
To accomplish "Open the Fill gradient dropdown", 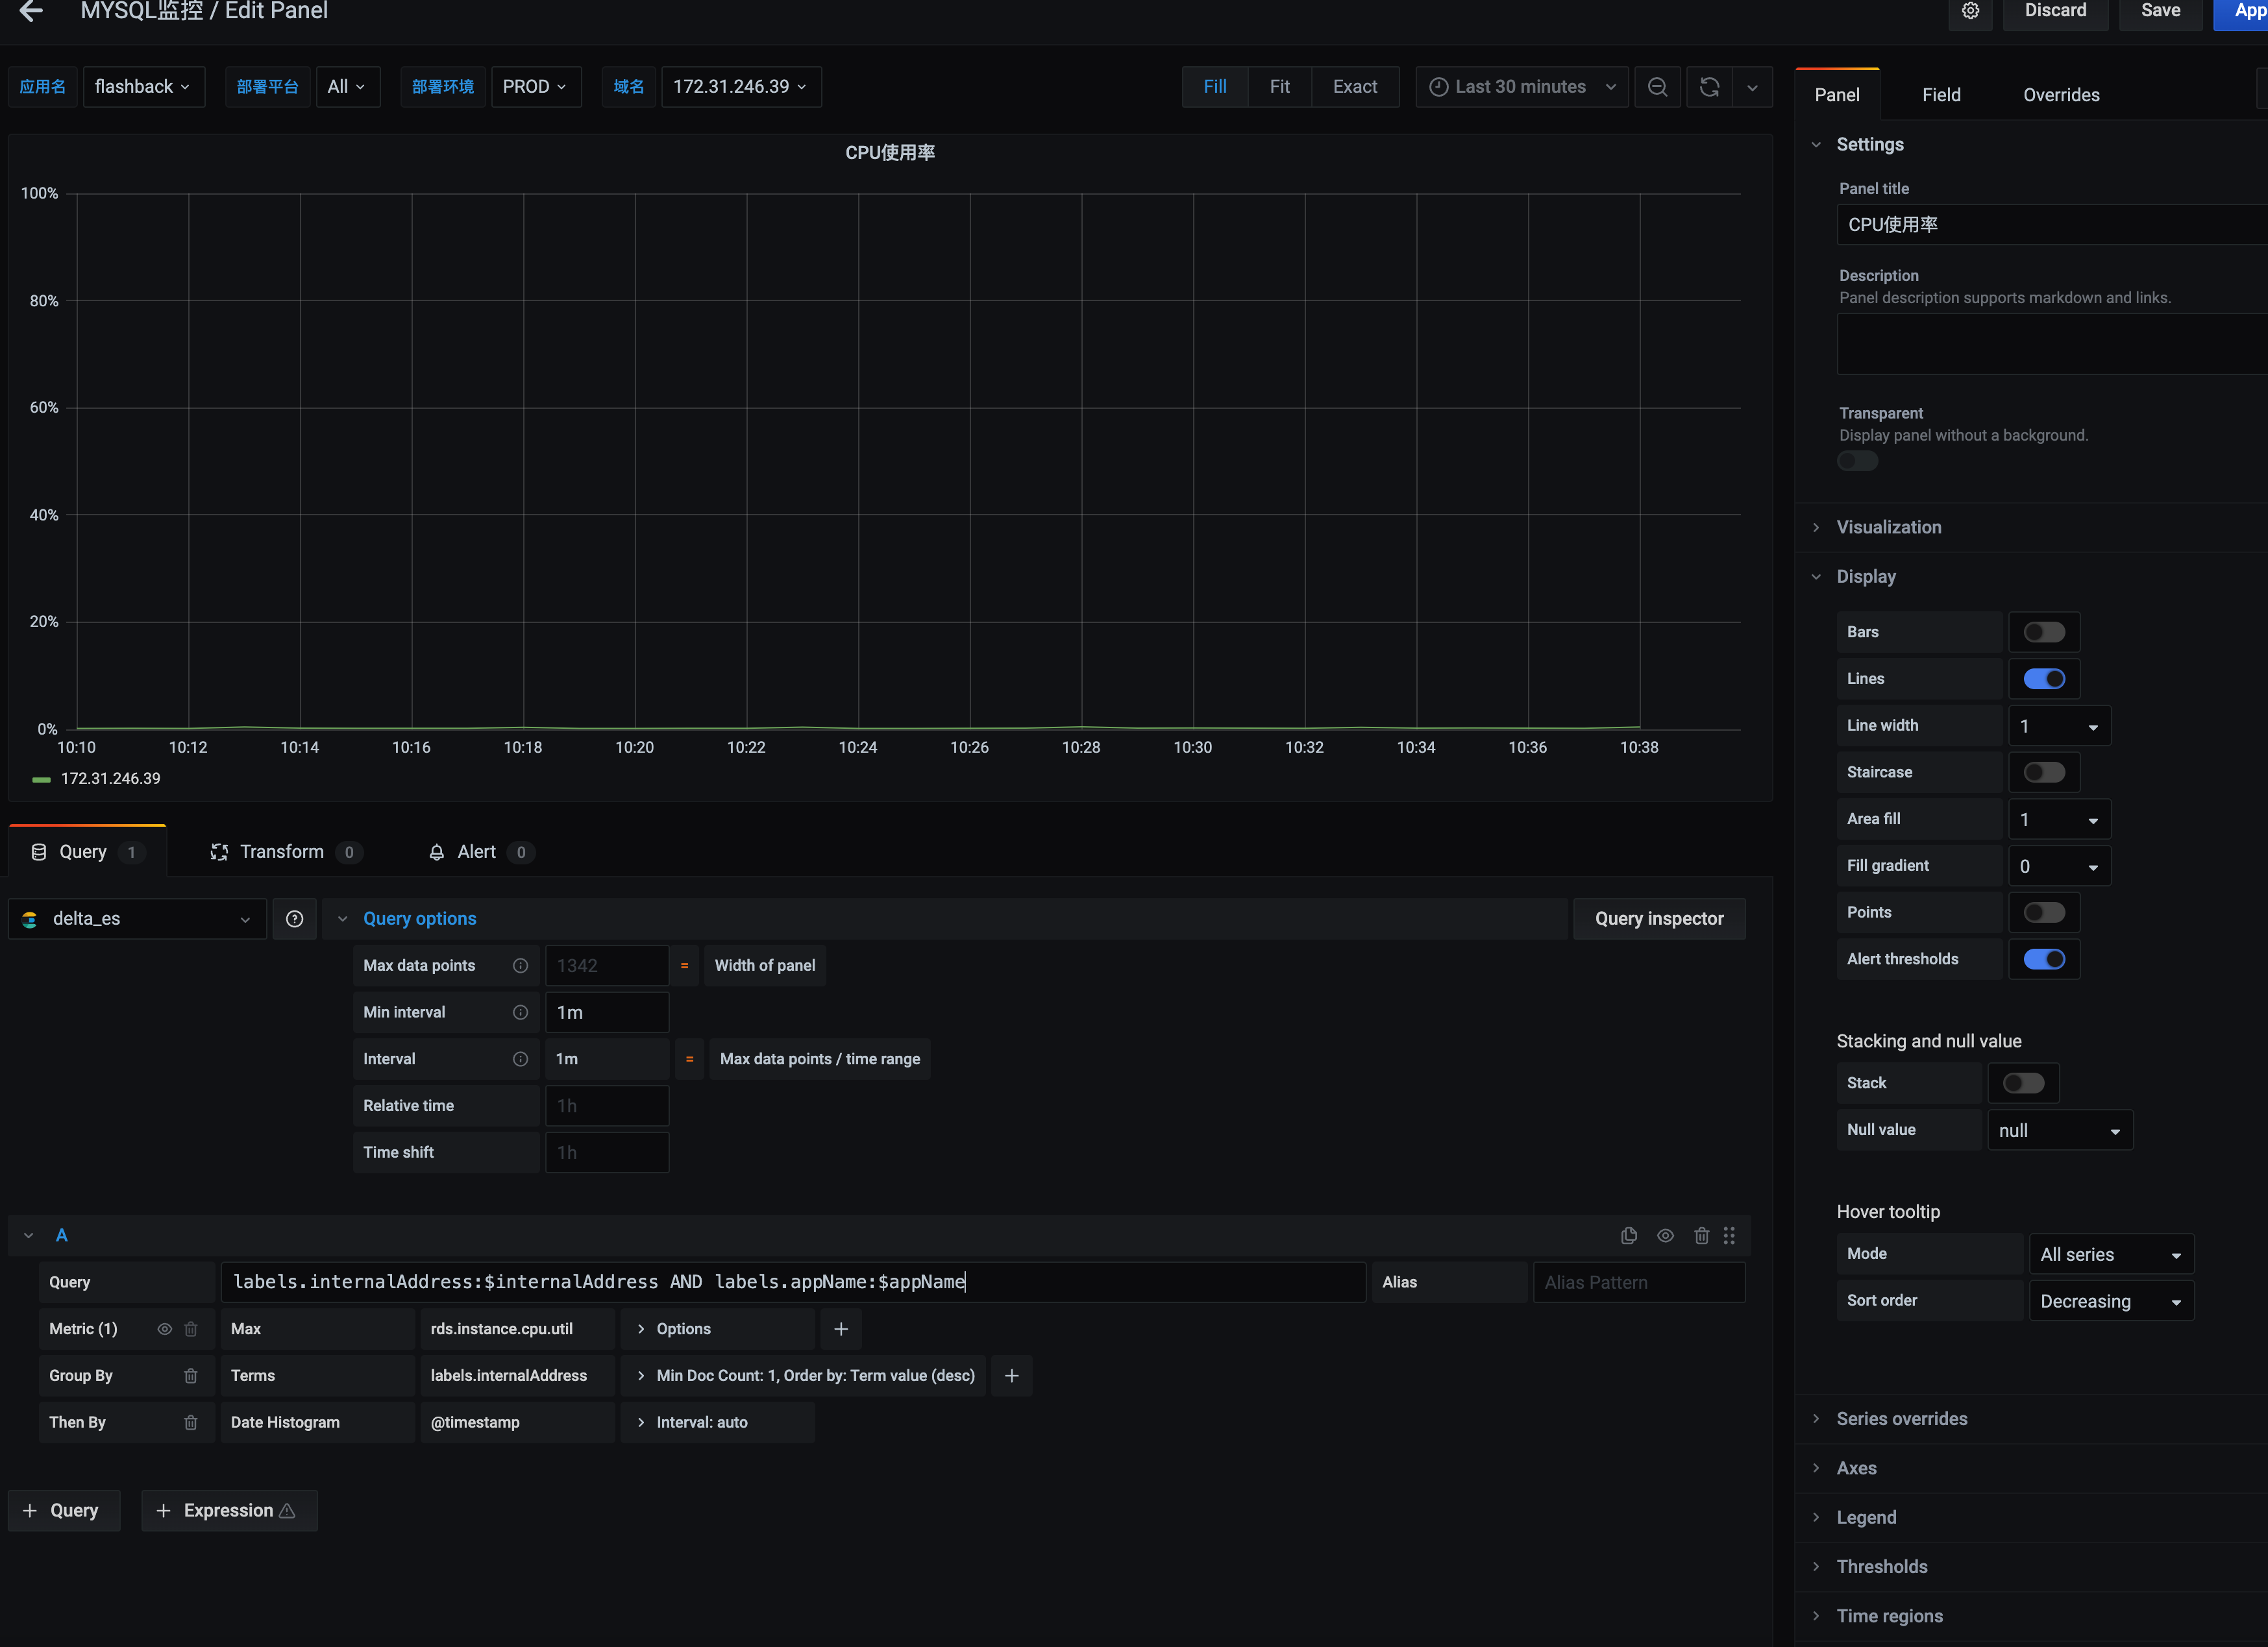I will click(x=2059, y=866).
